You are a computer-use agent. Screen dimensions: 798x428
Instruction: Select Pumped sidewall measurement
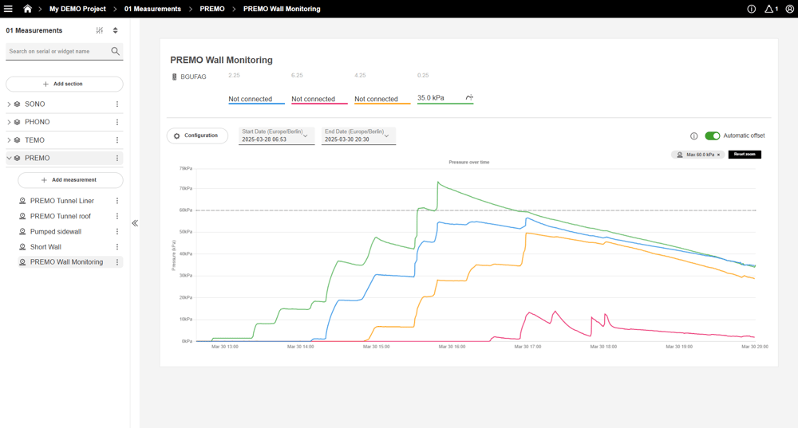56,232
